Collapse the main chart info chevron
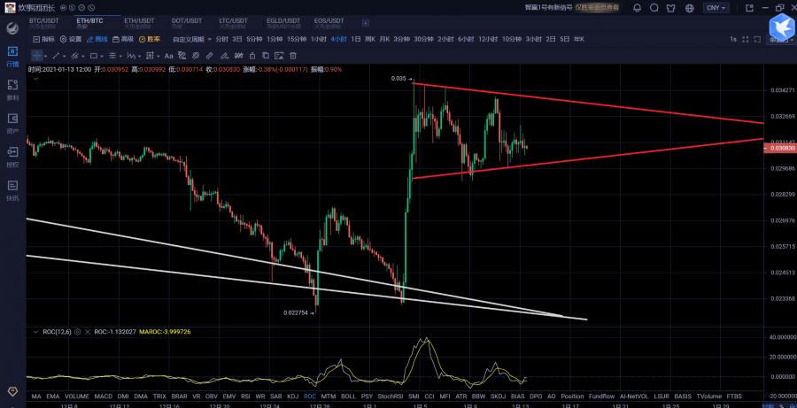 pos(35,79)
